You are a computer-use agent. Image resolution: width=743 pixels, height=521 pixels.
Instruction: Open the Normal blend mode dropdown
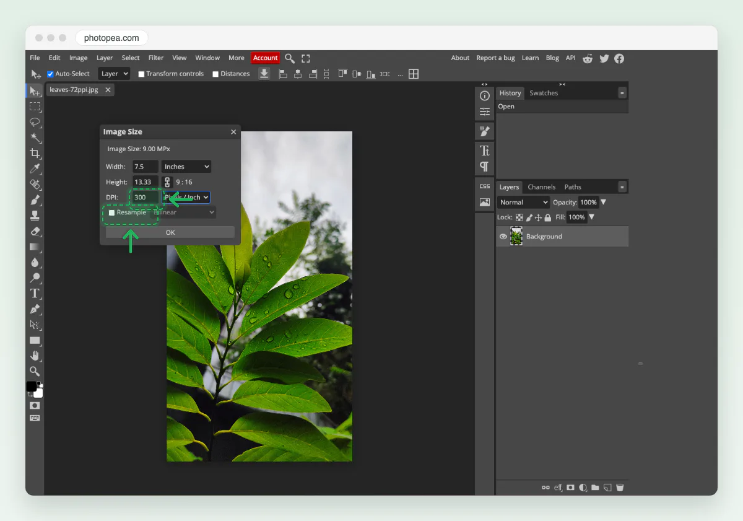pos(523,203)
